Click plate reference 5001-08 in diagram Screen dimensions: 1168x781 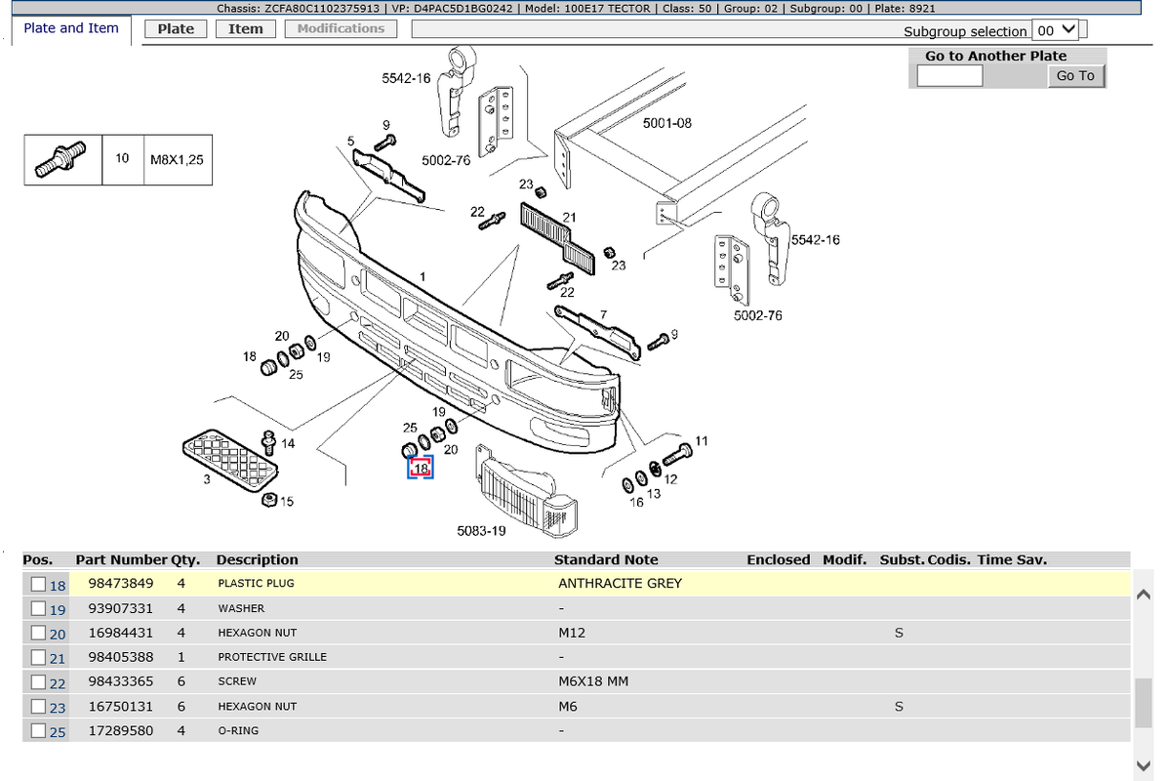(x=667, y=123)
